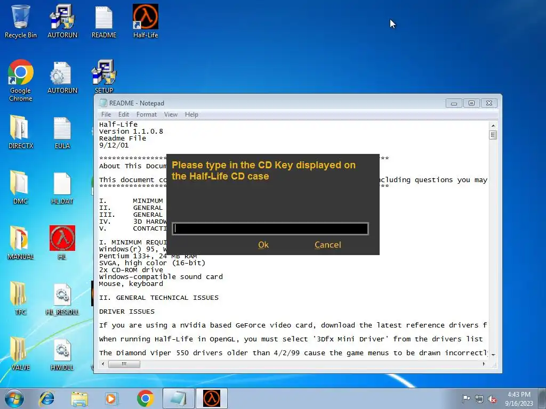
Task: Open the File menu in Notepad
Action: point(106,114)
